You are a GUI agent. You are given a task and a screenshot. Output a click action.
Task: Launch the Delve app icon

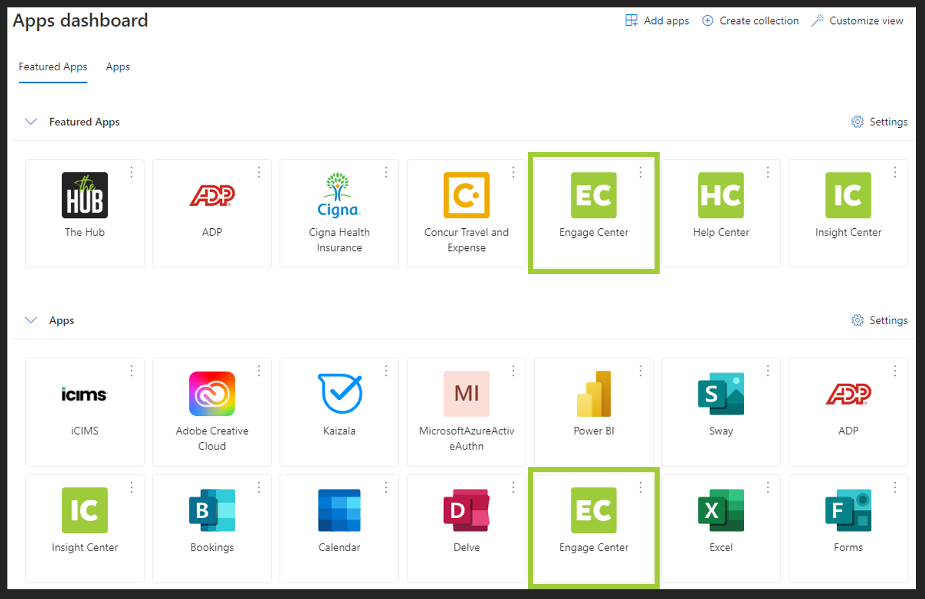point(466,510)
